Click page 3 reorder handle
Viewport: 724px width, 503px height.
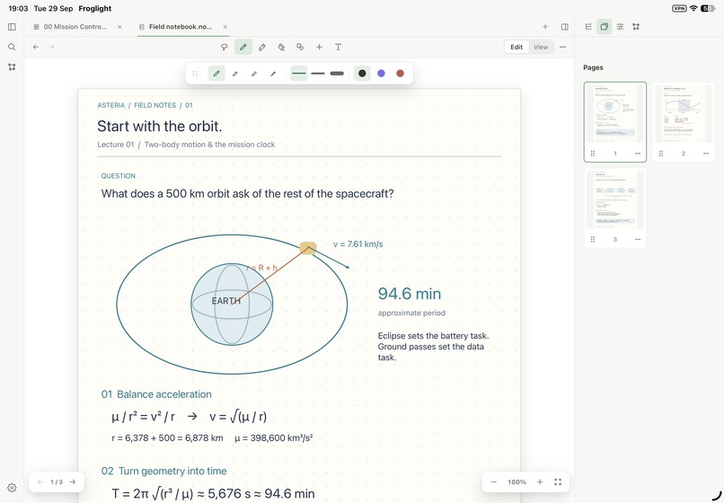tap(593, 239)
